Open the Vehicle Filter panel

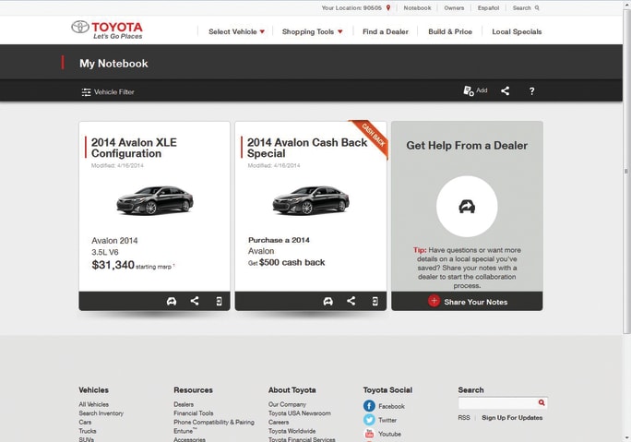tap(107, 91)
